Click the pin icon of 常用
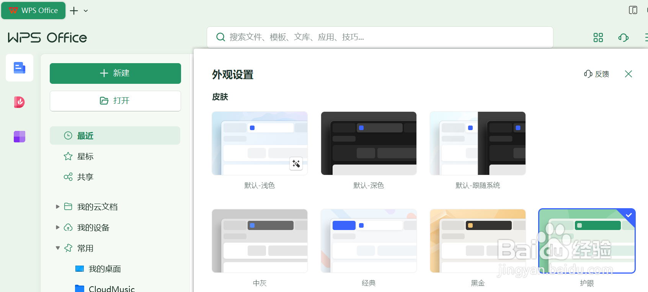Screen dimensions: 648x292 (x=68, y=248)
